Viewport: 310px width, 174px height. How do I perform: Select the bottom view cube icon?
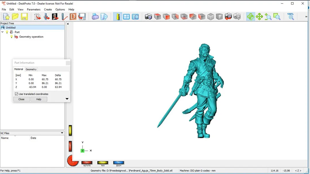pos(184,17)
